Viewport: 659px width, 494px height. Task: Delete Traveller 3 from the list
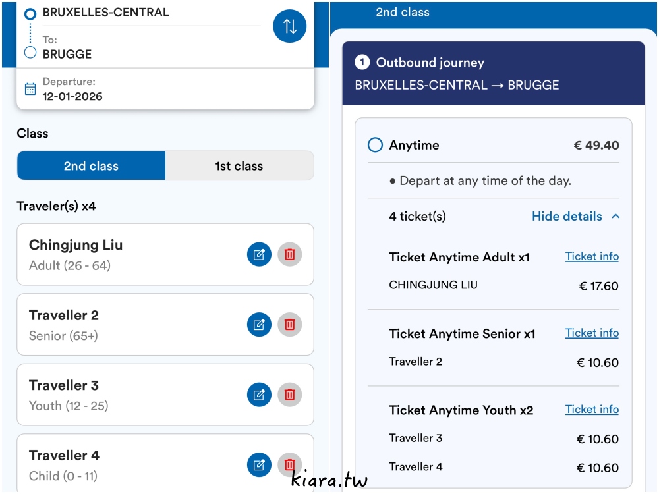coord(290,395)
